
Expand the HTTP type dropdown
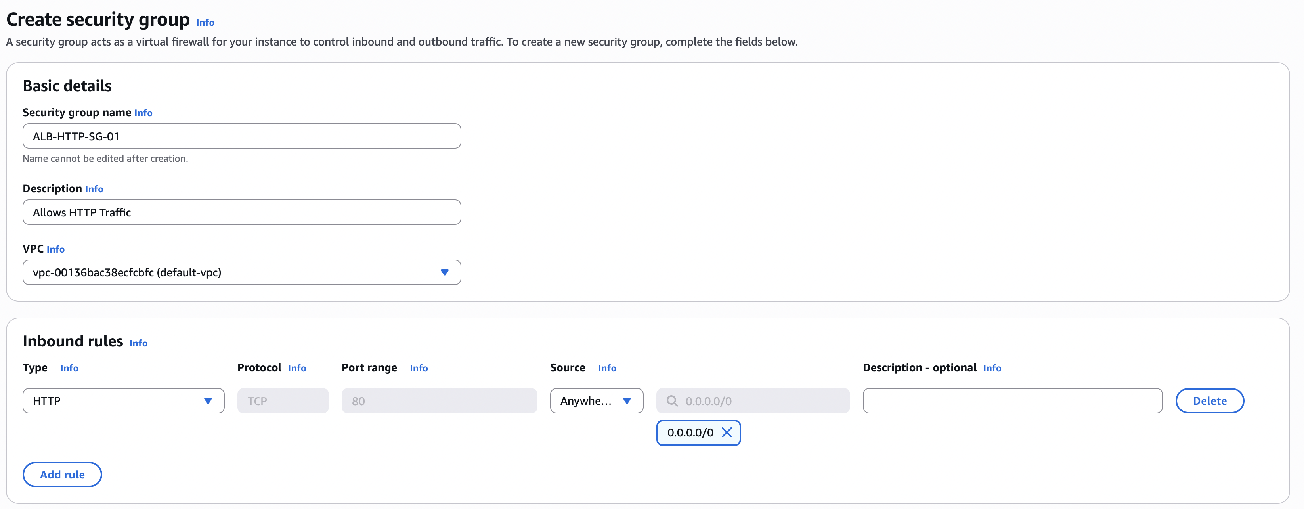[x=208, y=401]
